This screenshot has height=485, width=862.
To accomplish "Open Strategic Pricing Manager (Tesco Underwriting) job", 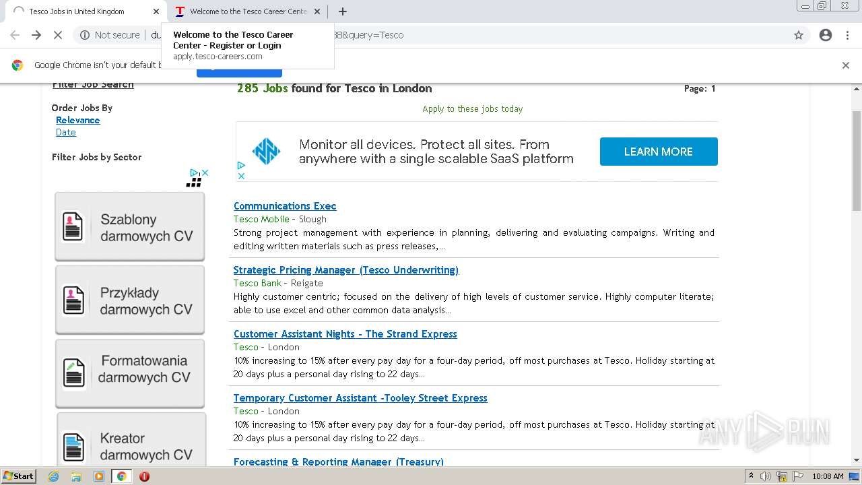I will [346, 270].
